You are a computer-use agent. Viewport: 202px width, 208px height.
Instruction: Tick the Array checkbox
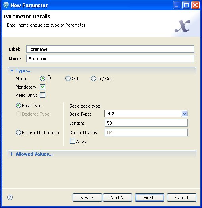(x=72, y=141)
